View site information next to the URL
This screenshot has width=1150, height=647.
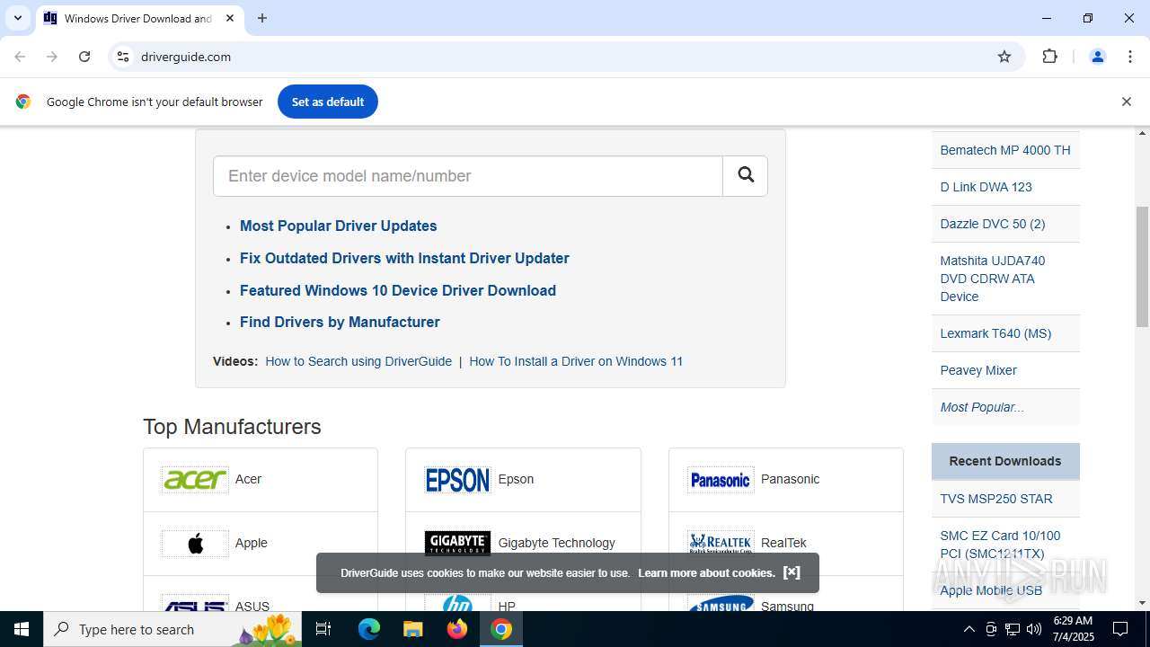click(x=123, y=57)
